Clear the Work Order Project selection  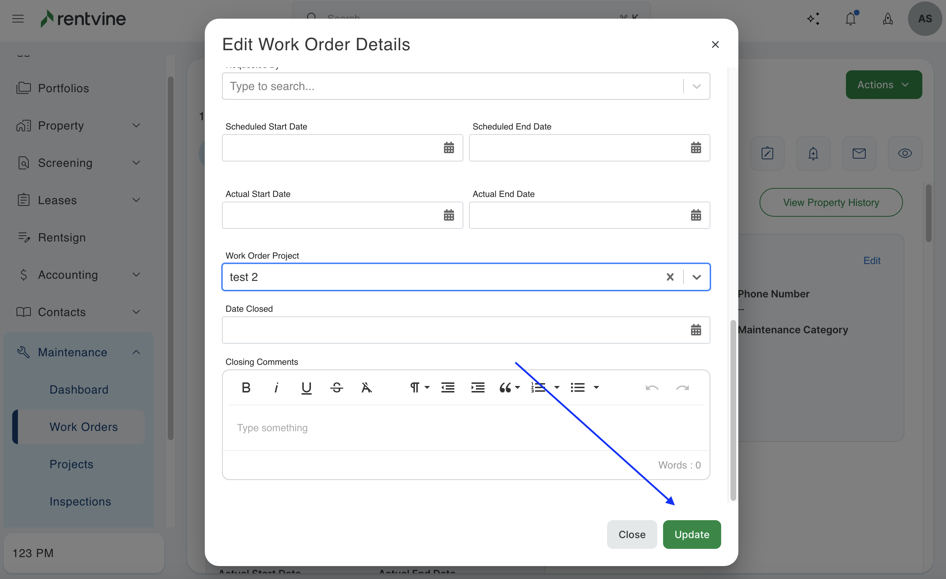[x=670, y=277]
